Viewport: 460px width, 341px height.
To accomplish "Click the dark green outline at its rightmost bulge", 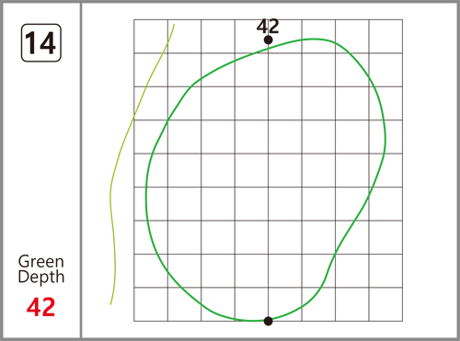I will tap(385, 140).
